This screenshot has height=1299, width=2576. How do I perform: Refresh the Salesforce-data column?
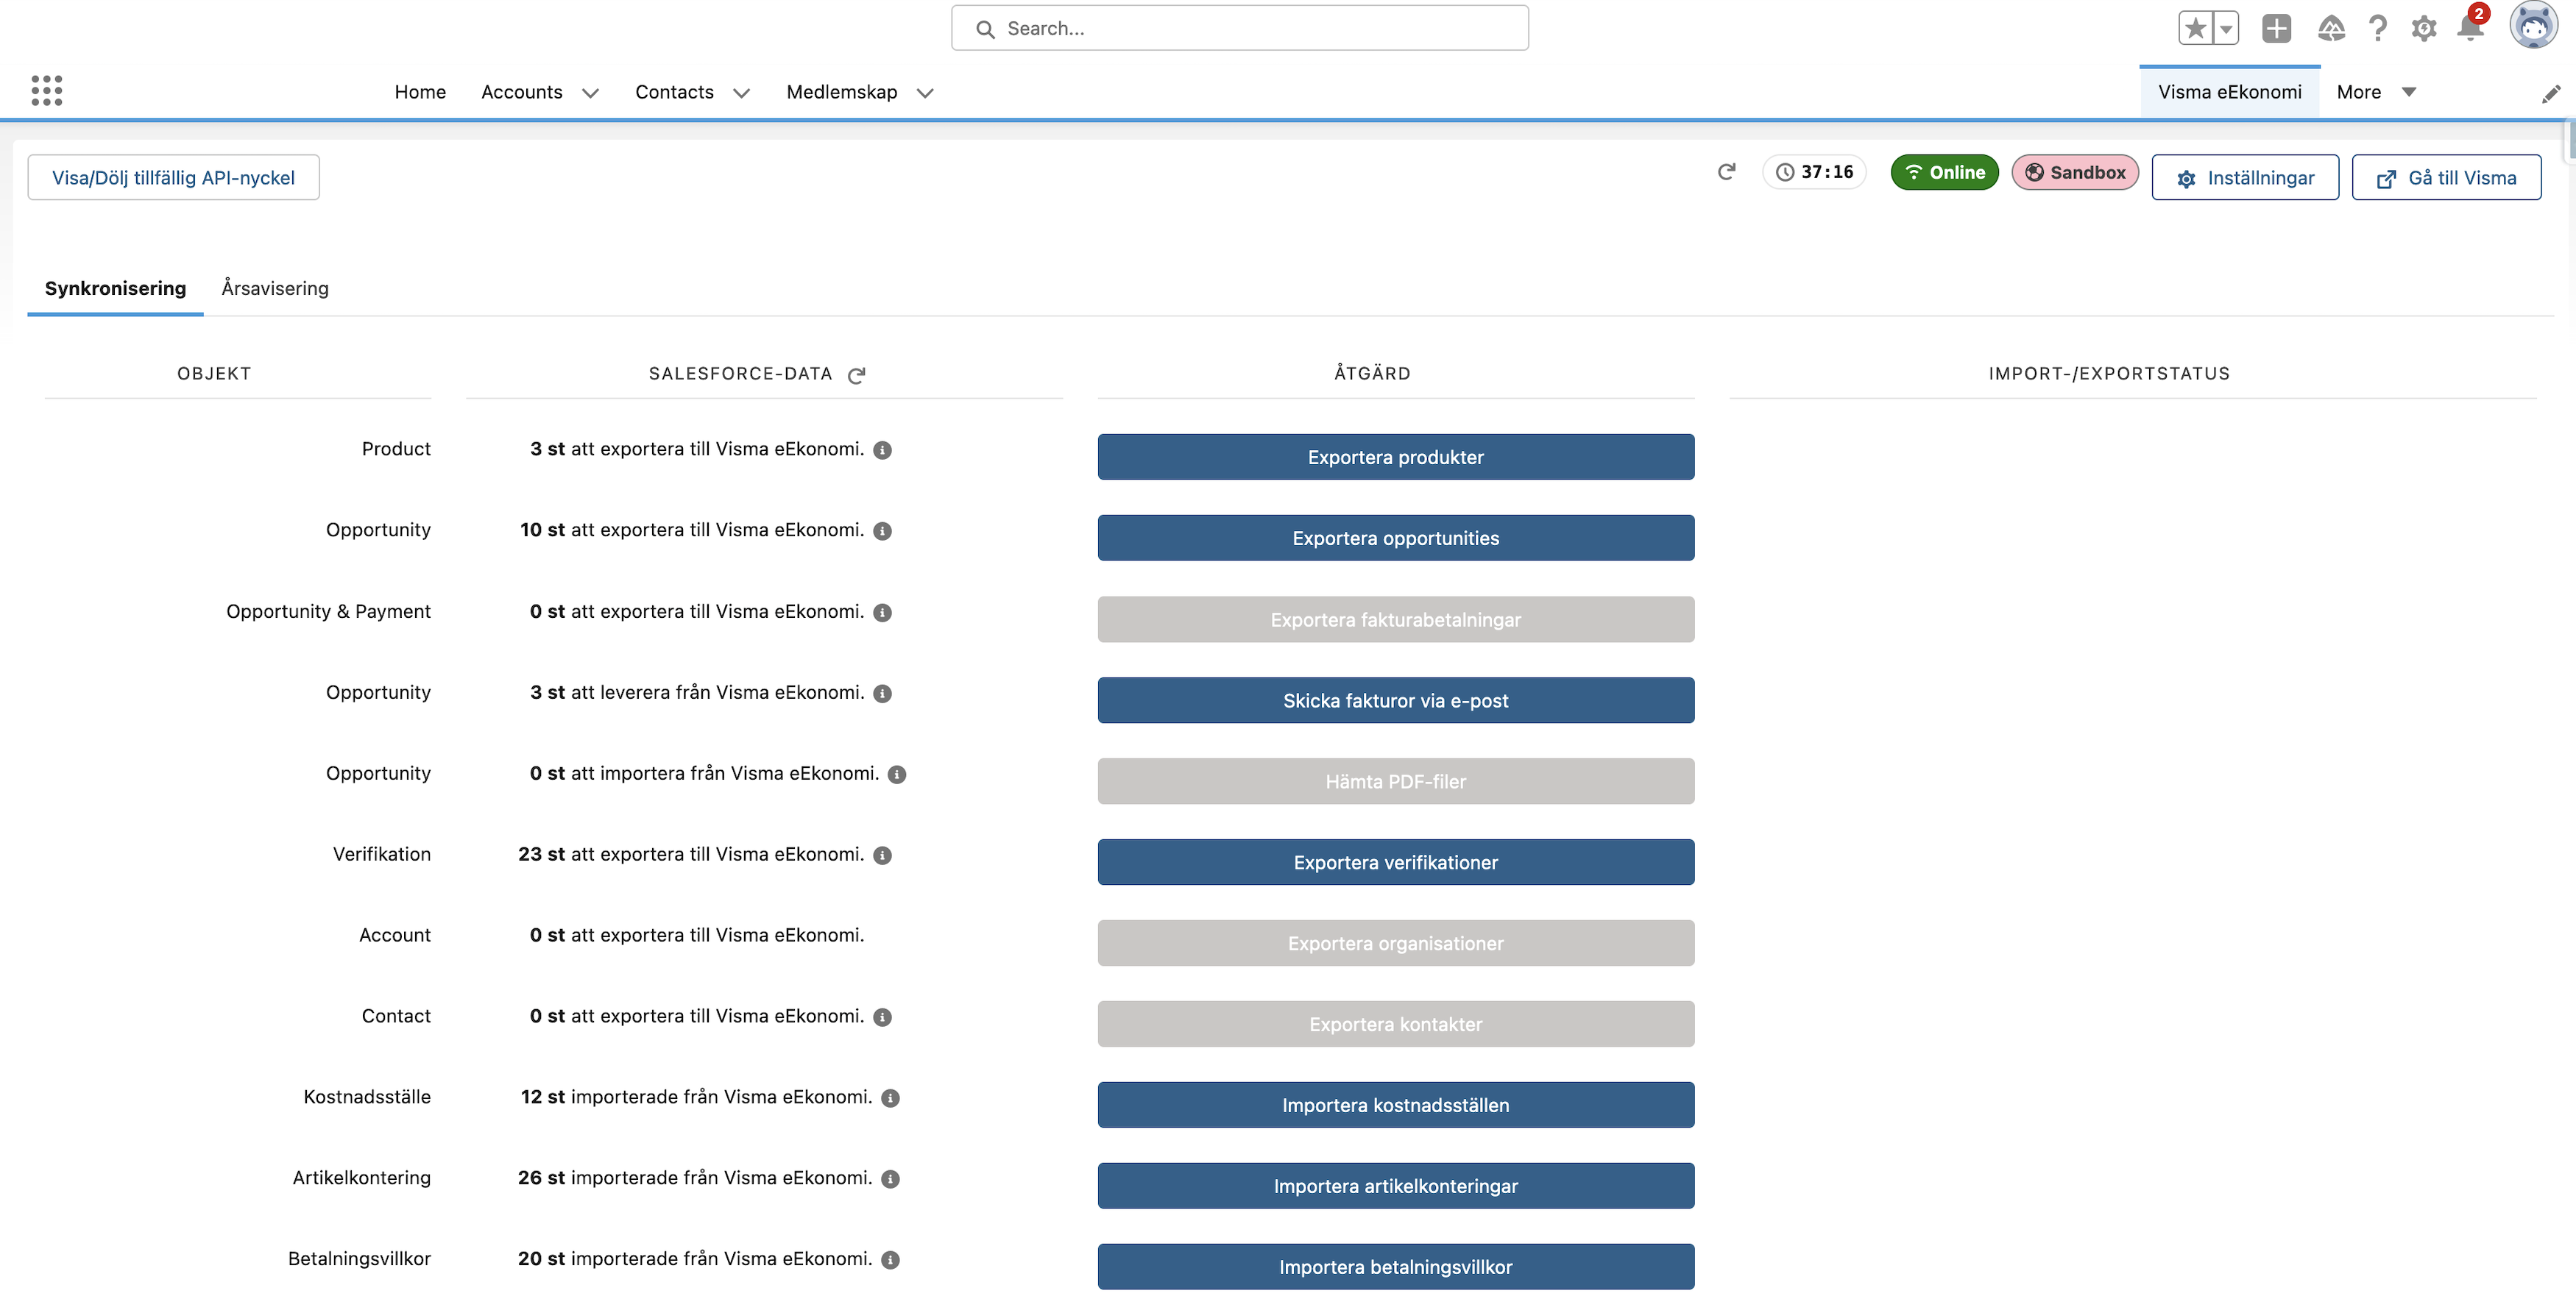click(856, 374)
